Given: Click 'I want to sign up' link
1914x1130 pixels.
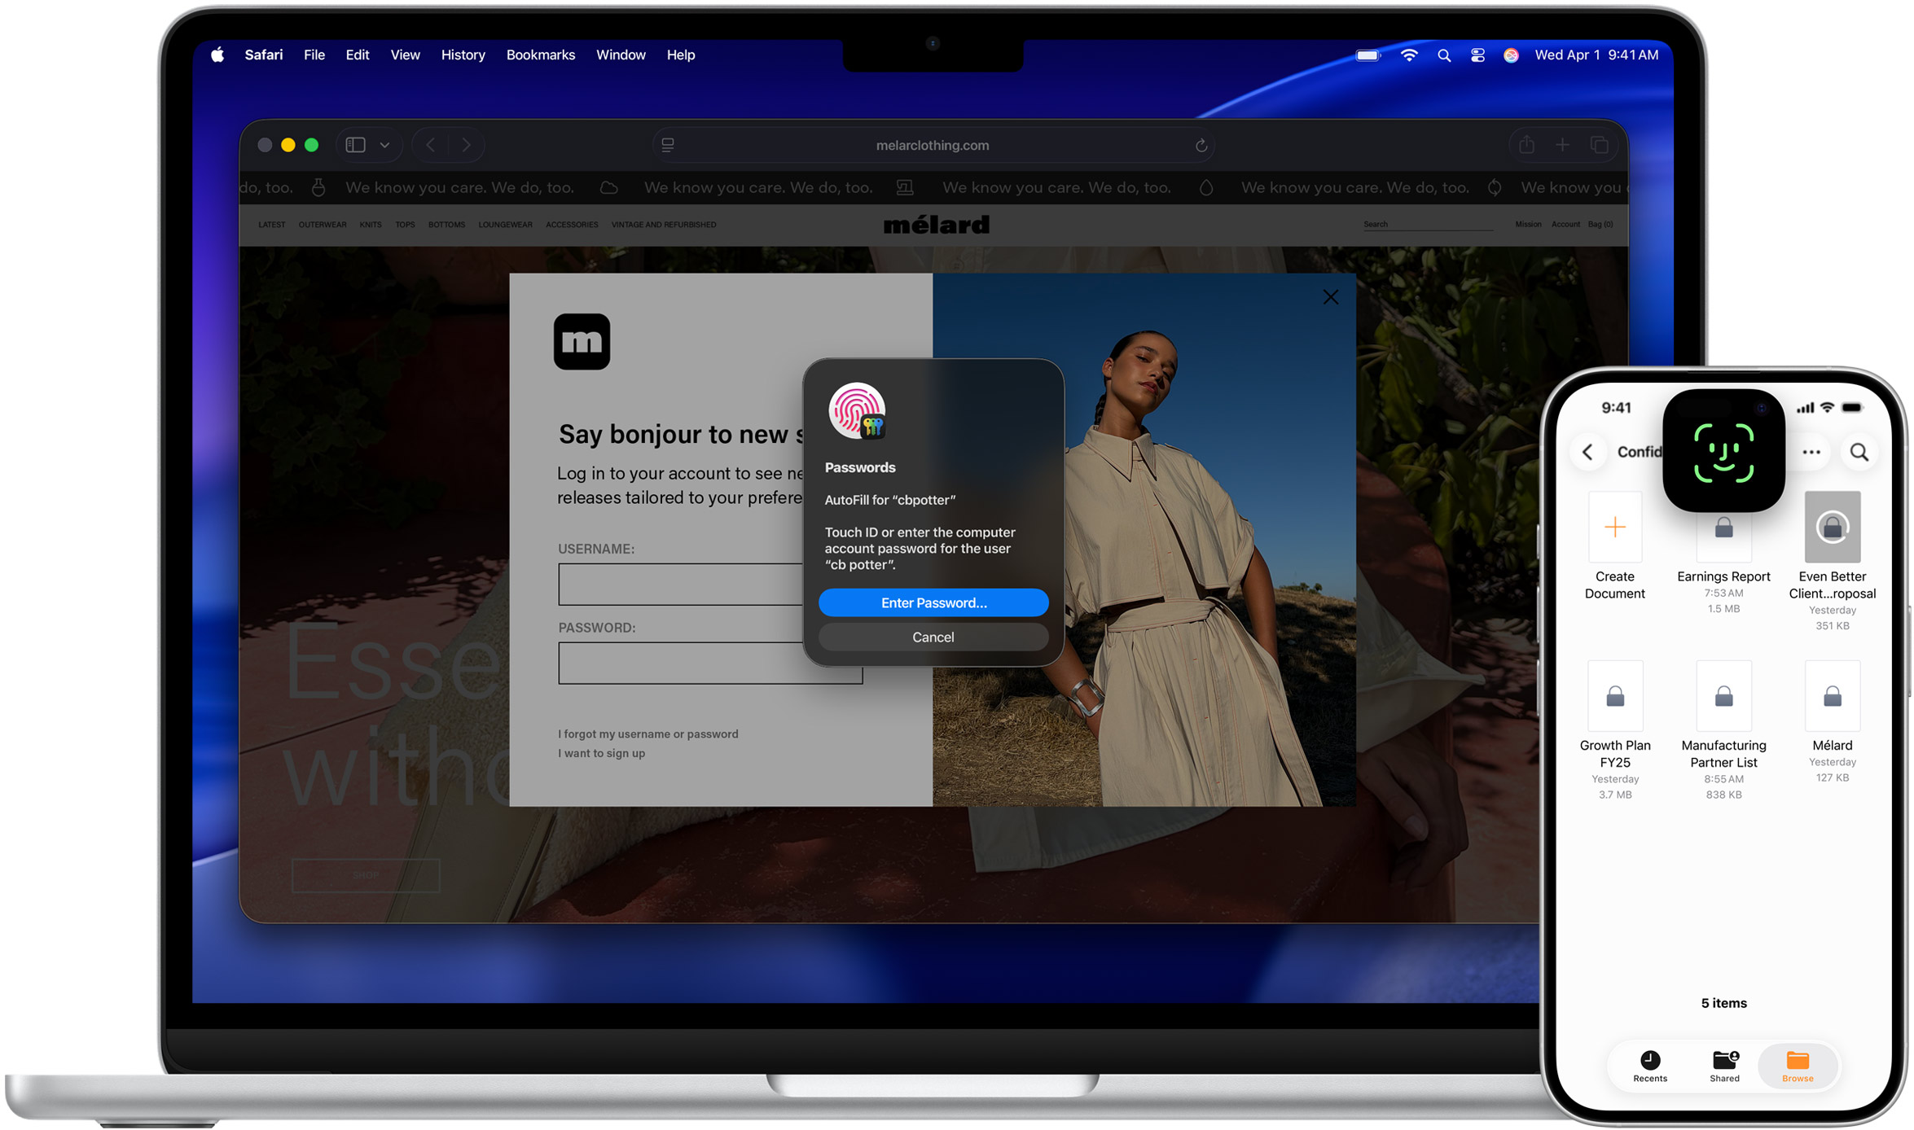Looking at the screenshot, I should coord(601,753).
